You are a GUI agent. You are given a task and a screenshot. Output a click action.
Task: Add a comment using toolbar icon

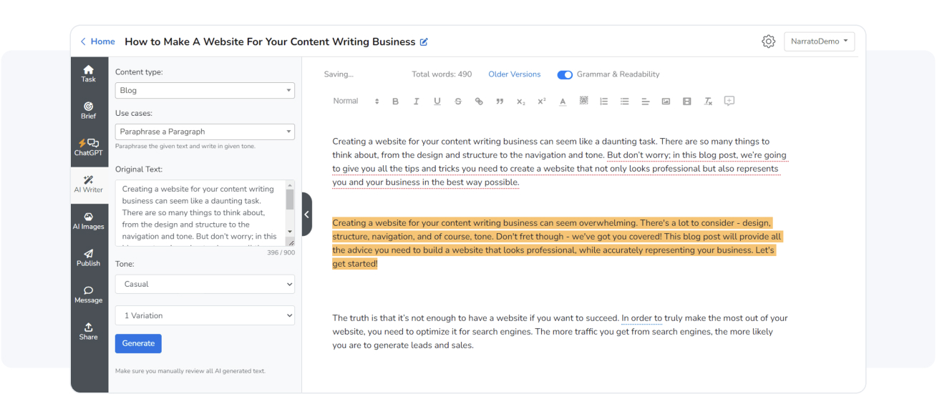coord(729,102)
